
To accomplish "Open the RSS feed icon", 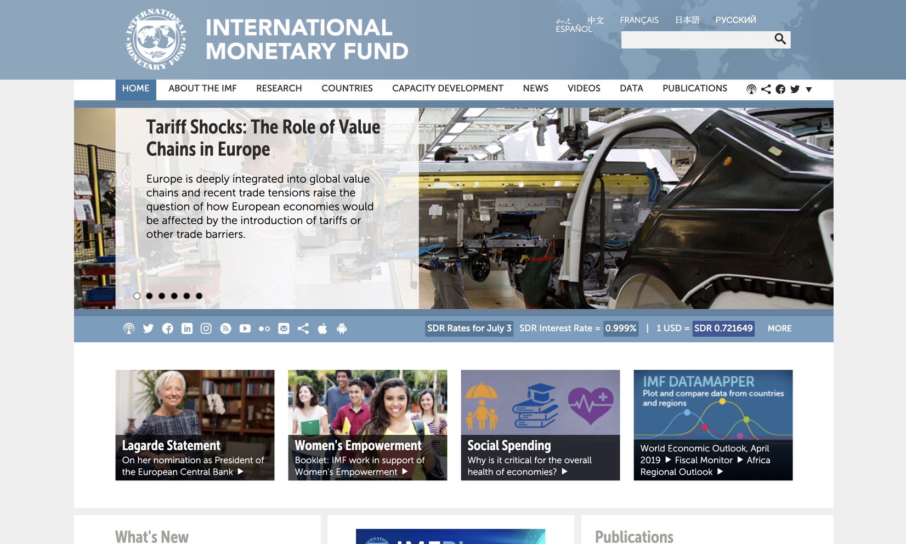I will click(x=225, y=328).
